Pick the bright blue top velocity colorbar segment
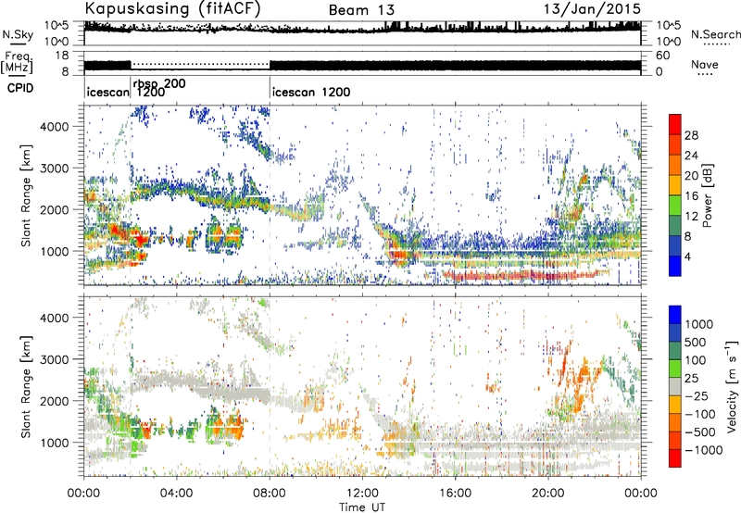 click(x=675, y=315)
